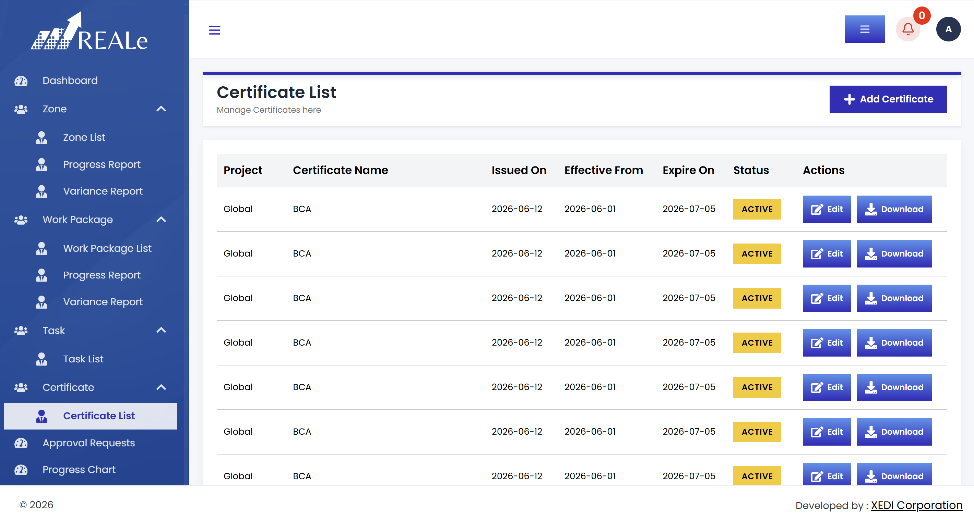Click the Zone group icon
The width and height of the screenshot is (974, 522).
[21, 109]
